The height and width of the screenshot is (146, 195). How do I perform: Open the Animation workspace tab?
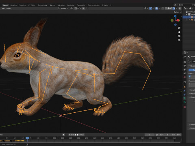click(61, 5)
